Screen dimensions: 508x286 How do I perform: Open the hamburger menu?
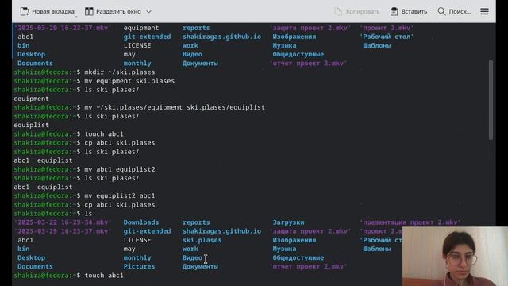pos(484,11)
